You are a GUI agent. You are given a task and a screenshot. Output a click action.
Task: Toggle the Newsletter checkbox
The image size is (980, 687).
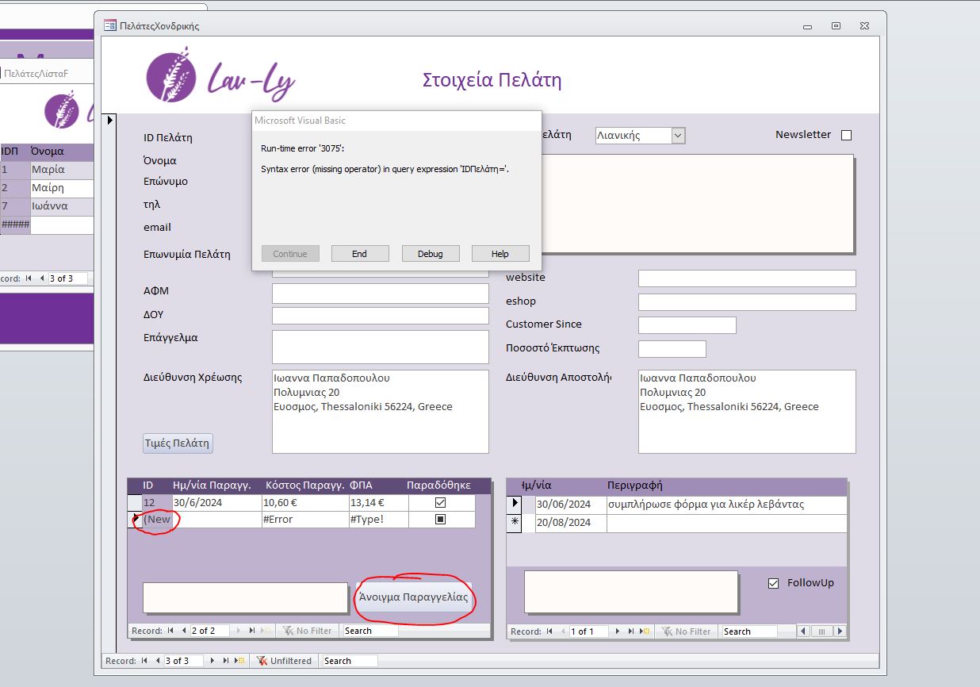point(846,134)
